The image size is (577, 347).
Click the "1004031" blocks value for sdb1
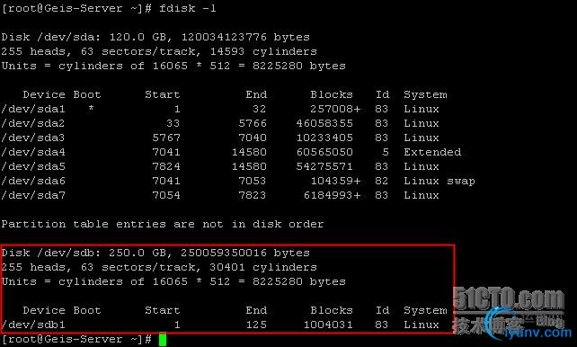click(328, 325)
